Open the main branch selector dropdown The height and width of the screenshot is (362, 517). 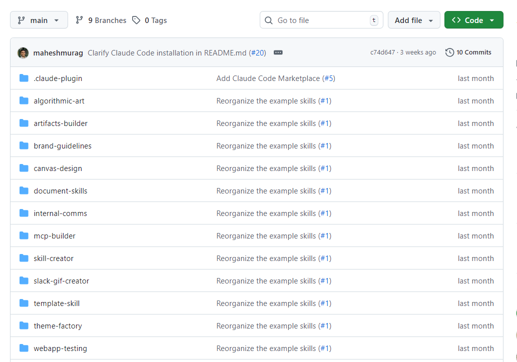(x=39, y=20)
